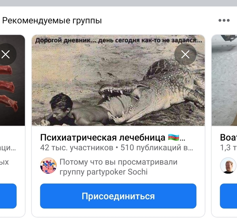Join the Психиатрическая лечебница group
The image size is (237, 218).
(118, 196)
